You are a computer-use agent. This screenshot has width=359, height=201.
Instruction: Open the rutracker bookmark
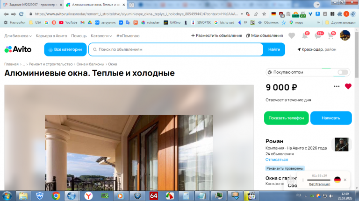pos(151,22)
